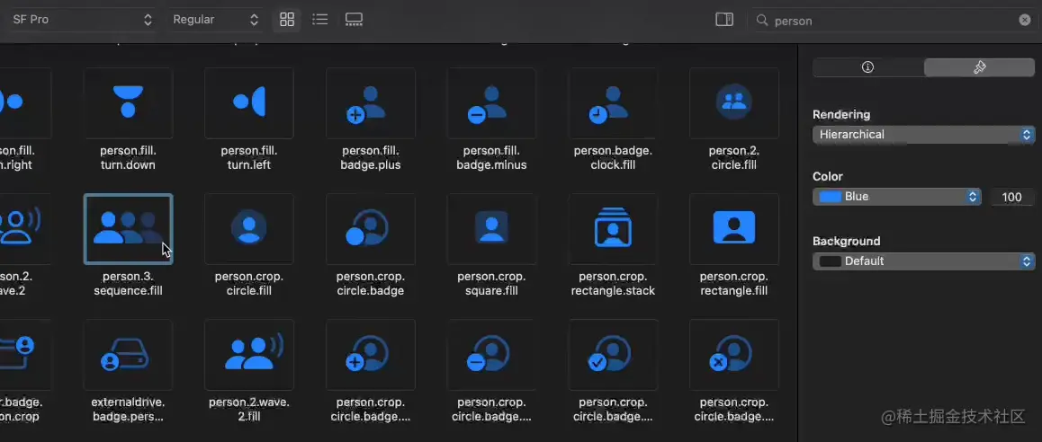Image resolution: width=1042 pixels, height=442 pixels.
Task: Click the person.2.wave.2.fill label
Action: 249,410
